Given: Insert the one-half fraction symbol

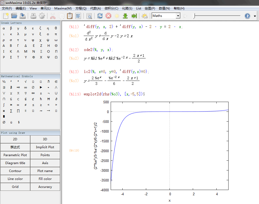Looking at the screenshot, I should click(x=4, y=81).
